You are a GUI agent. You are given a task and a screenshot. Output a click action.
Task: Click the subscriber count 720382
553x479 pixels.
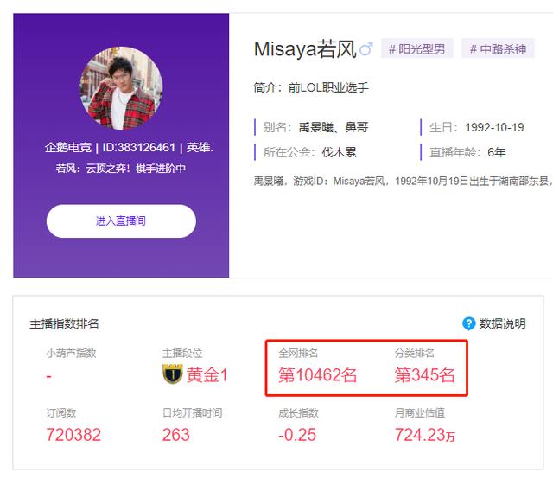[x=73, y=435]
